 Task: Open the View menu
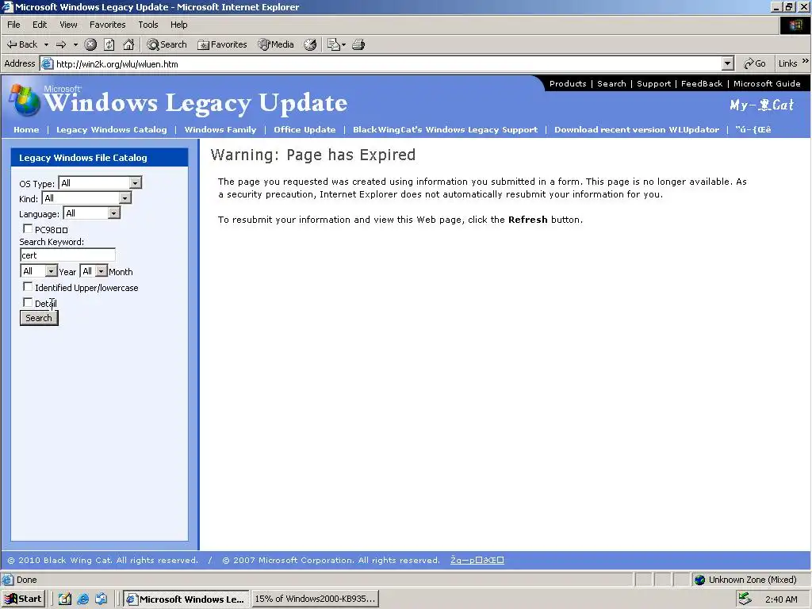coord(68,25)
